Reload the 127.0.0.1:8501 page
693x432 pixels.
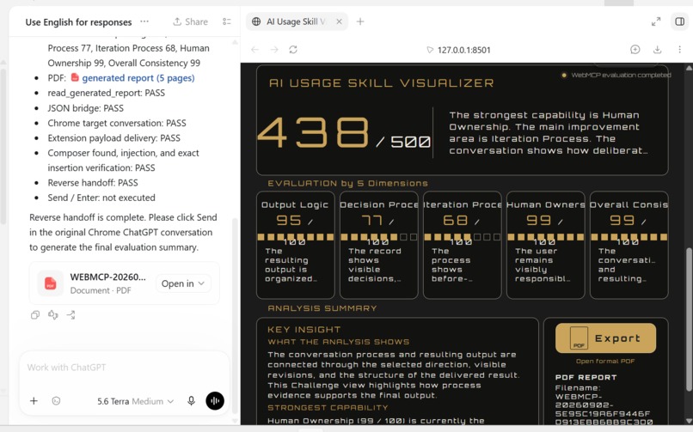click(x=293, y=50)
